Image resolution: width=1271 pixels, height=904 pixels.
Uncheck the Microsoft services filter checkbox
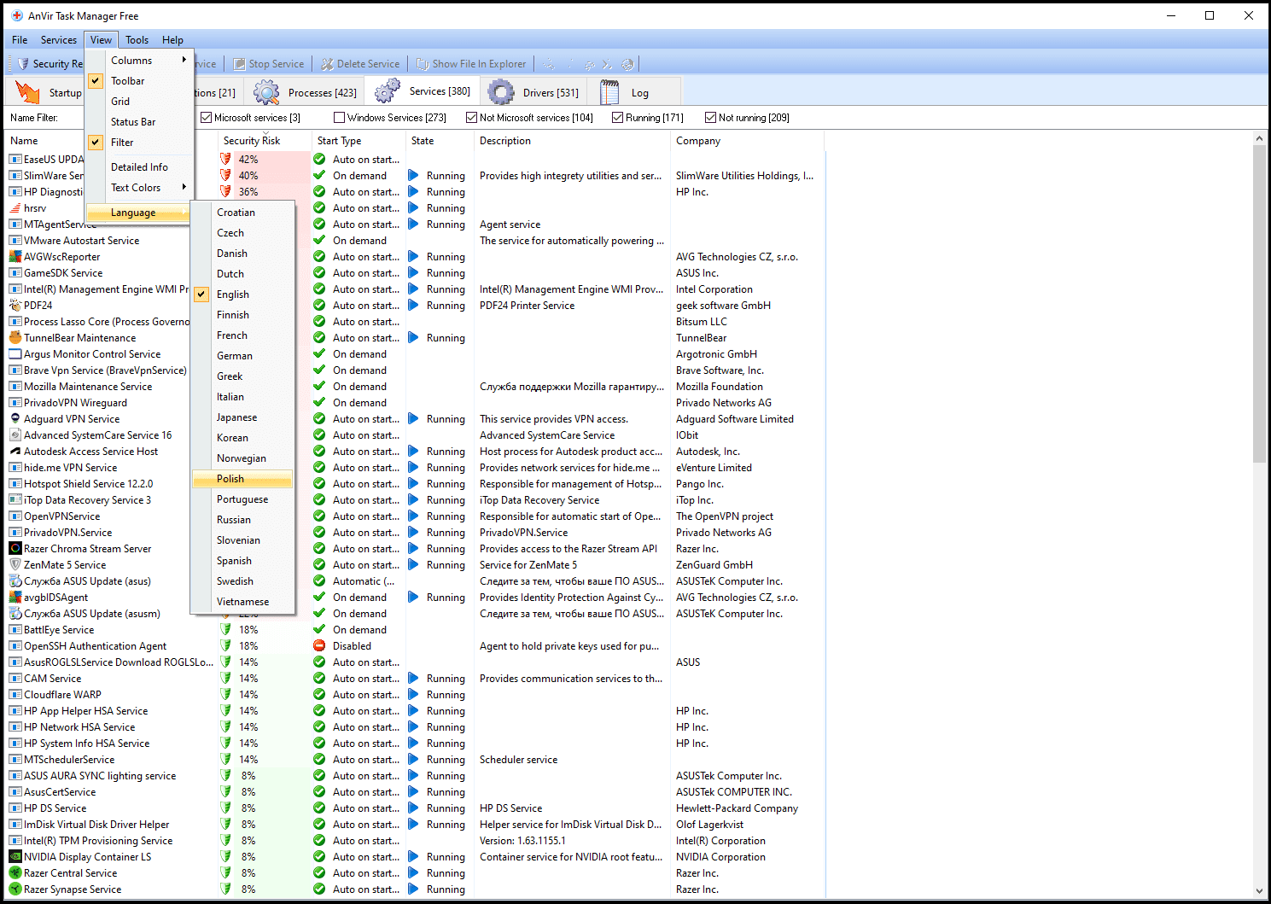[x=206, y=118]
